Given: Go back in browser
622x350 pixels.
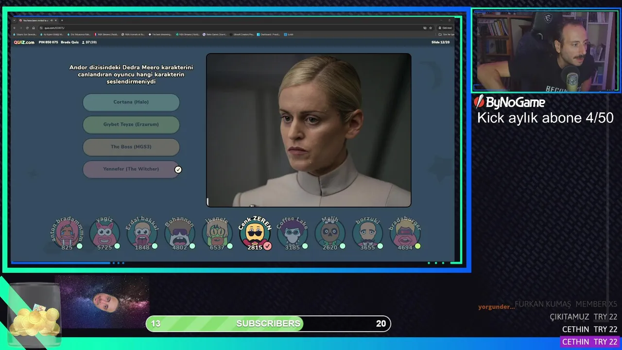Looking at the screenshot, I should [x=15, y=28].
